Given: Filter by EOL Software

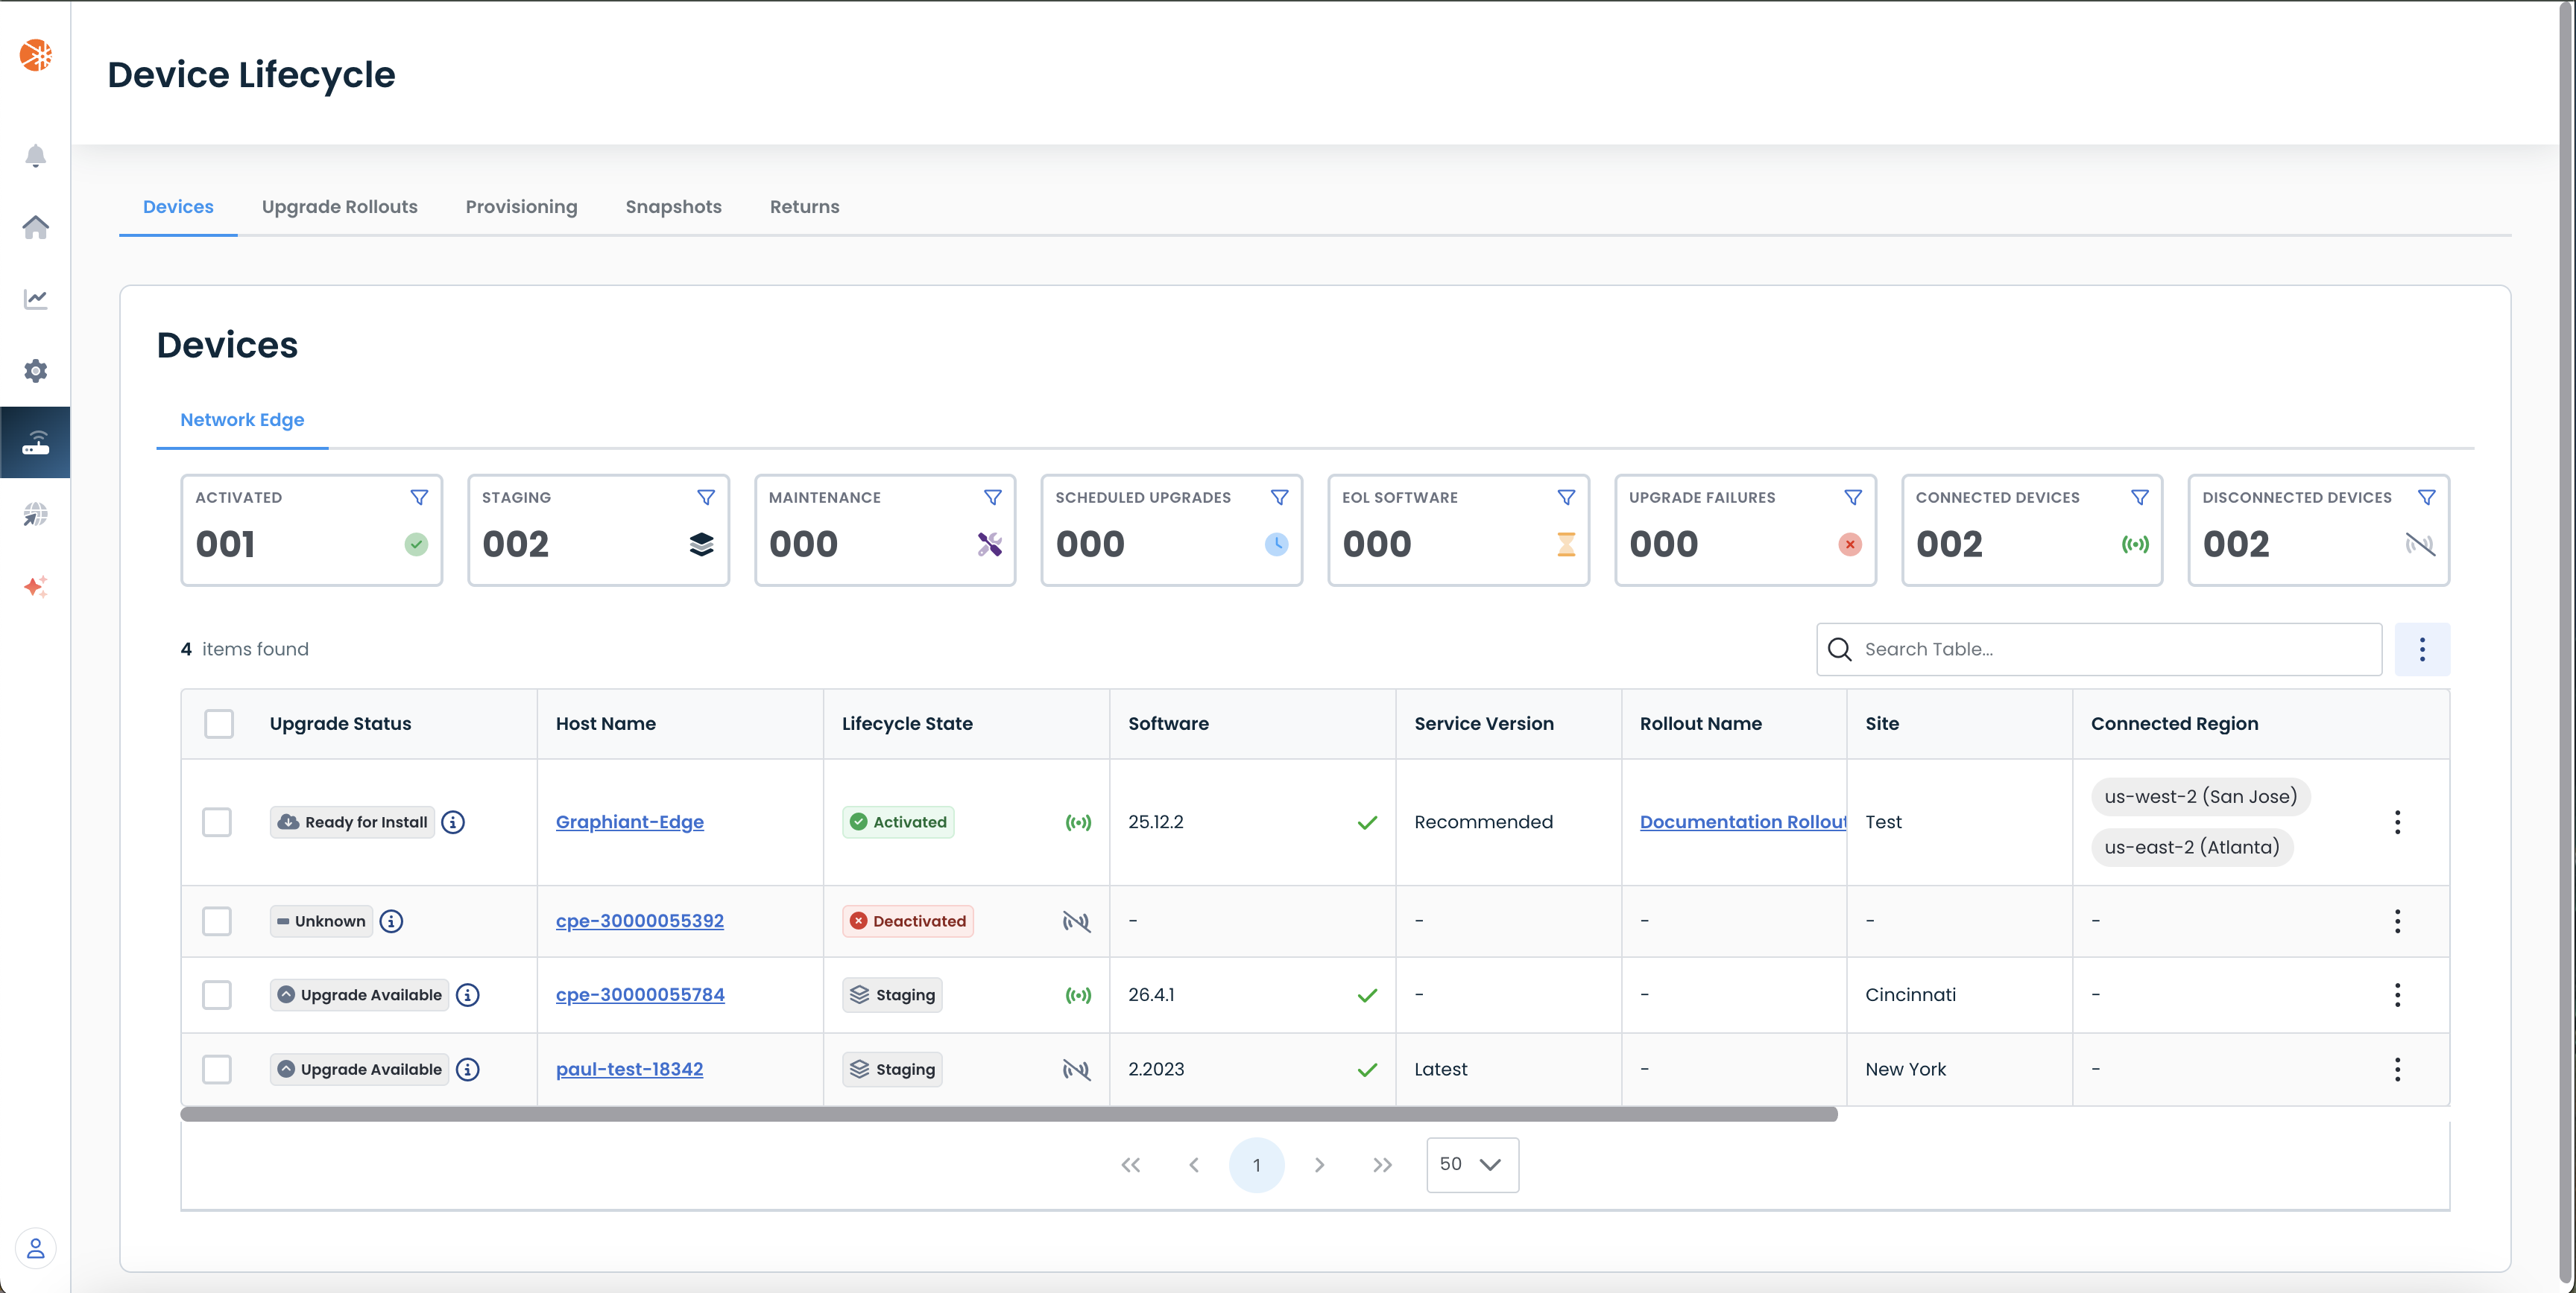Looking at the screenshot, I should pos(1566,498).
